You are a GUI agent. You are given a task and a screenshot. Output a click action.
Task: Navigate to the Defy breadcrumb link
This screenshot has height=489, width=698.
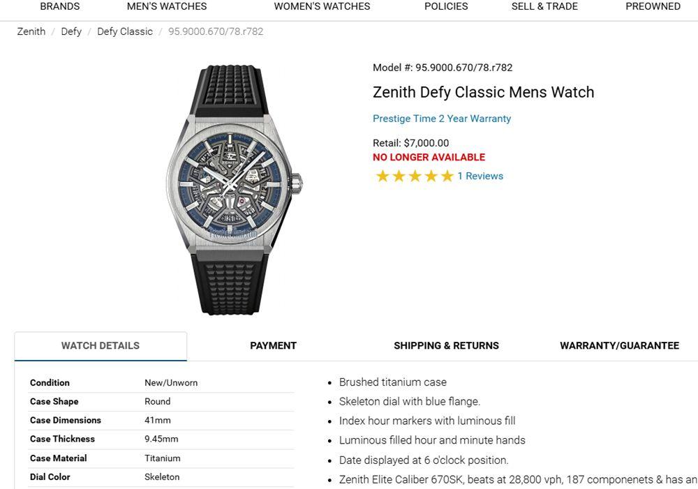(x=71, y=31)
